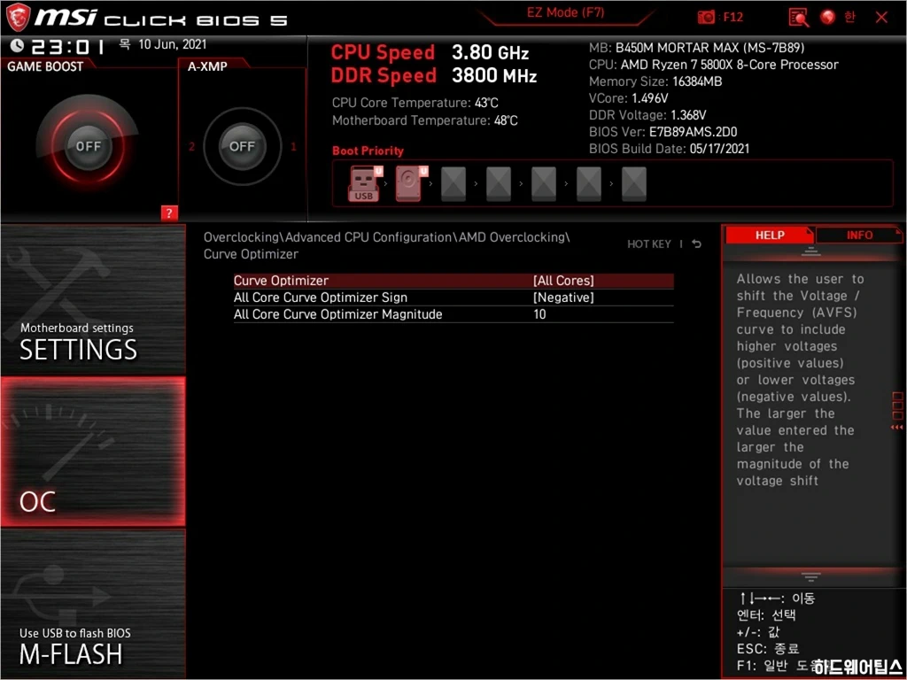Click the language label next to globe
This screenshot has width=907, height=680.
pyautogui.click(x=849, y=18)
